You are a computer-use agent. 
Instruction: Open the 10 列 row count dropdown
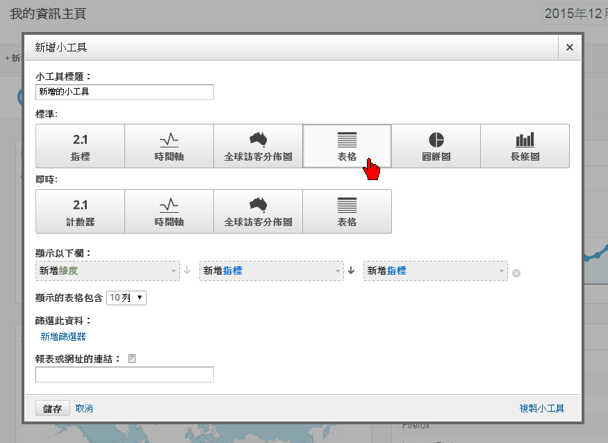click(x=125, y=297)
